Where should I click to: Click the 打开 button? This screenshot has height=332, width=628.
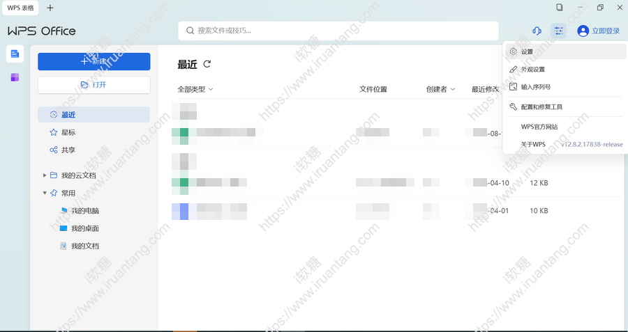(94, 85)
